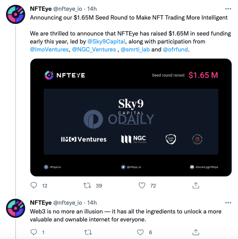Open NFTEye avatar on first tweet
The image size is (238, 239).
16,14
